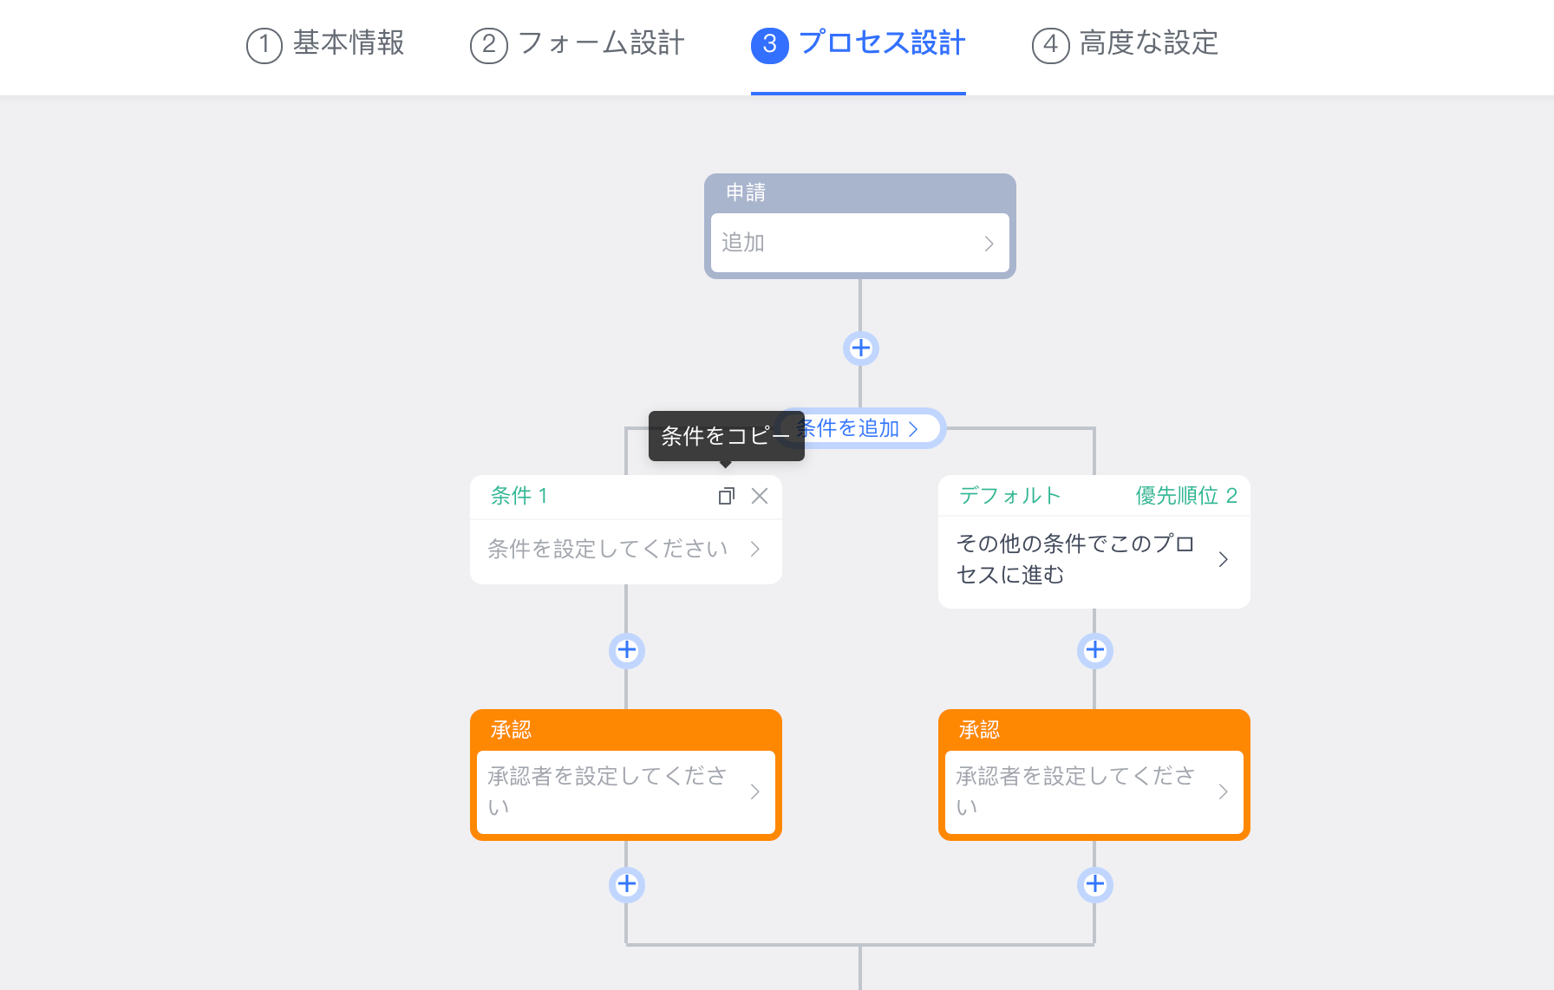Switch to フォーム設計 step tab
Image resolution: width=1554 pixels, height=990 pixels.
click(578, 43)
